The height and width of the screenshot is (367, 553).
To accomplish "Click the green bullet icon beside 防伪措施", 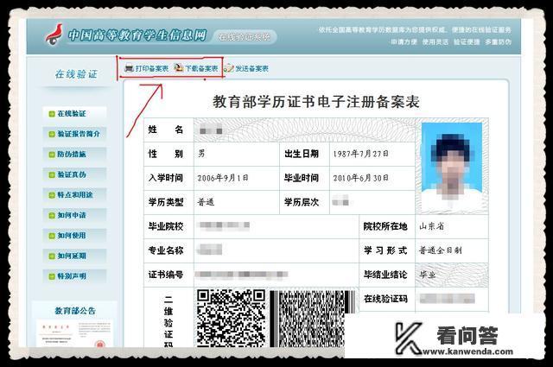I will [52, 155].
